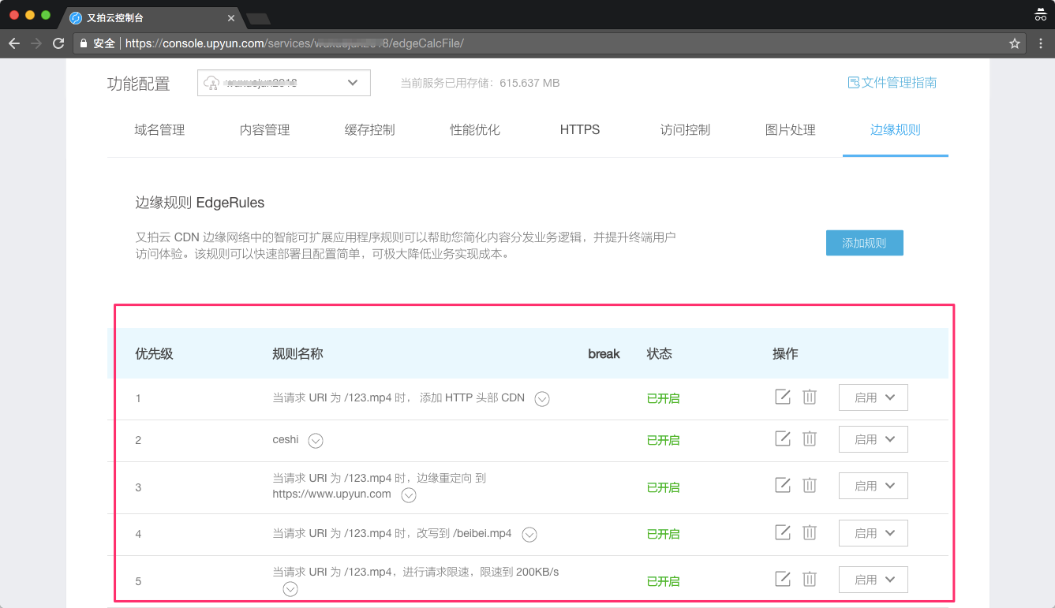Open the 启用 dropdown for rule 1
Screen dimensions: 1055x608
click(x=873, y=397)
